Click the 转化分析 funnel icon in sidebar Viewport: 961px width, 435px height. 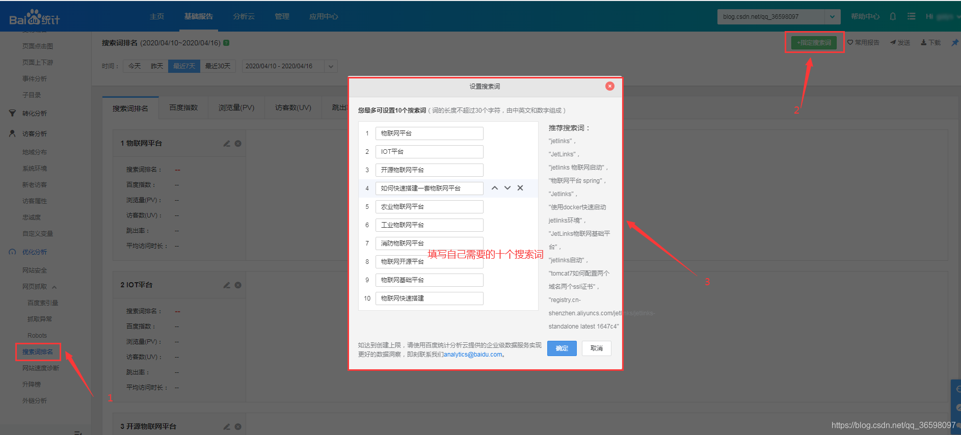click(x=12, y=113)
